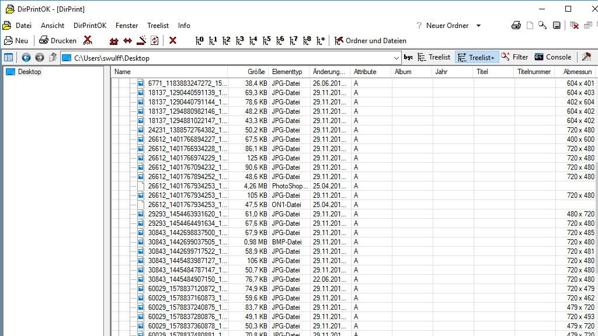Click the magnifier icon at top right

pyautogui.click(x=543, y=26)
